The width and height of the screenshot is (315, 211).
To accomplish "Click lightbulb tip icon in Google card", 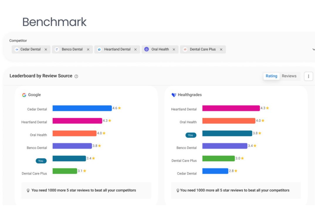I will point(28,190).
